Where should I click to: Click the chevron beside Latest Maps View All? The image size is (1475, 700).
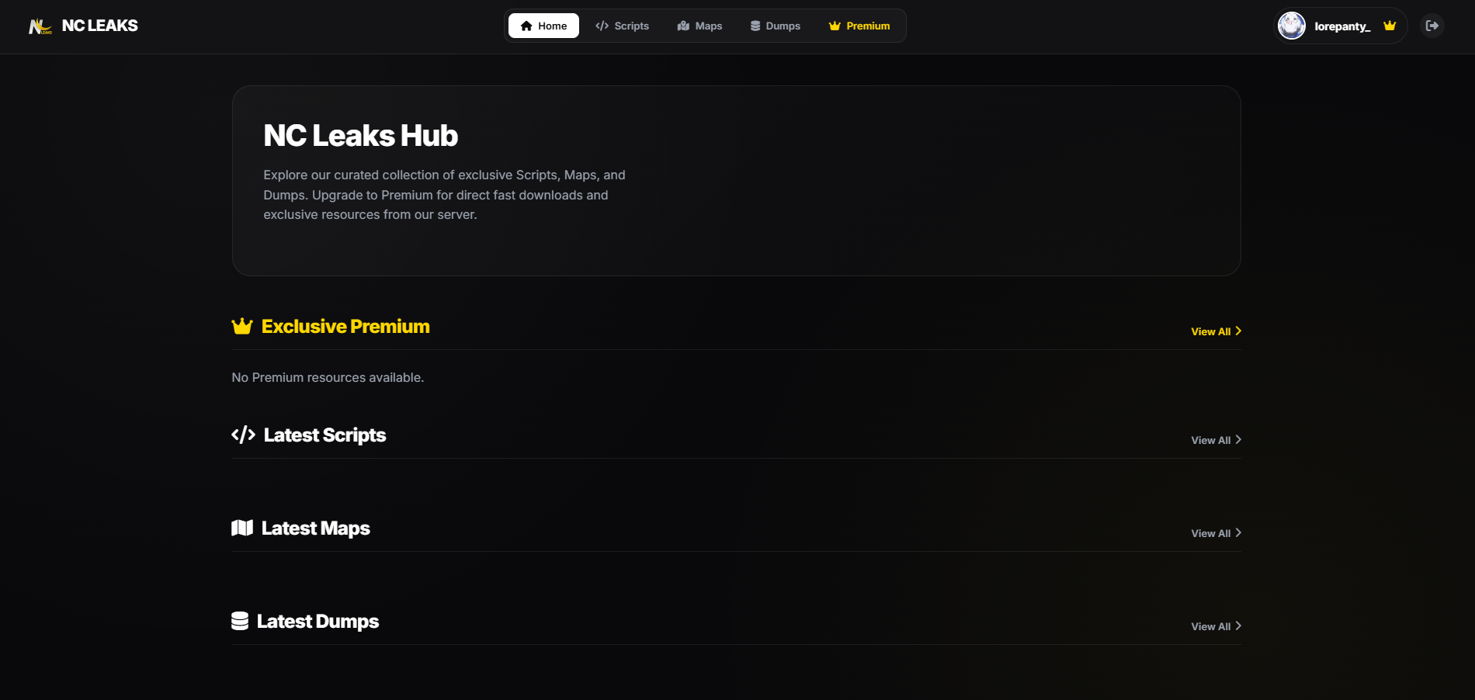[1237, 533]
